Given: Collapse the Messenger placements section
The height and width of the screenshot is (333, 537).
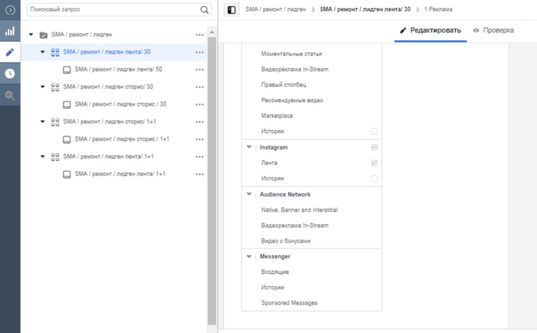Looking at the screenshot, I should (250, 257).
